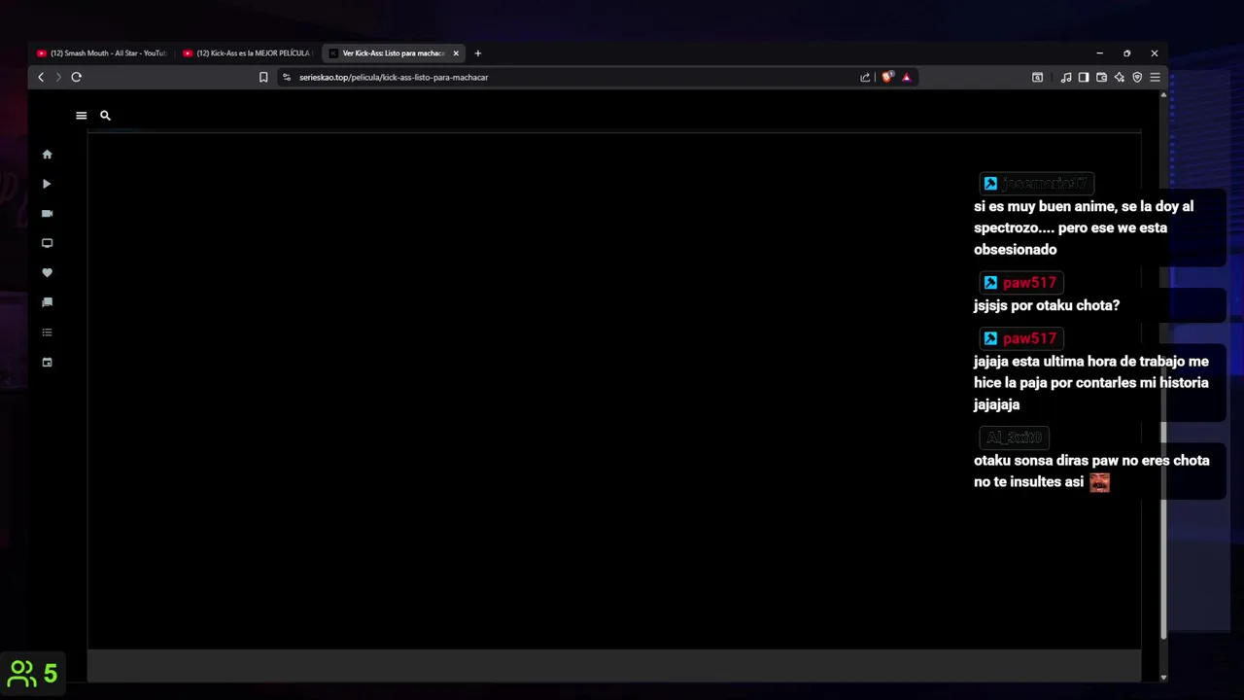Switch to the Kick-Ass es la MEJOR PELÍCULA tab
This screenshot has width=1244, height=700.
pyautogui.click(x=247, y=53)
